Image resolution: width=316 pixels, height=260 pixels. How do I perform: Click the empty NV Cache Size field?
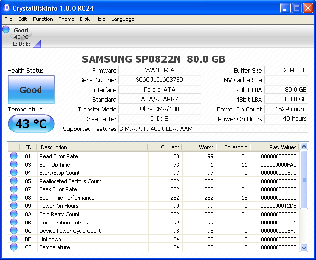286,80
